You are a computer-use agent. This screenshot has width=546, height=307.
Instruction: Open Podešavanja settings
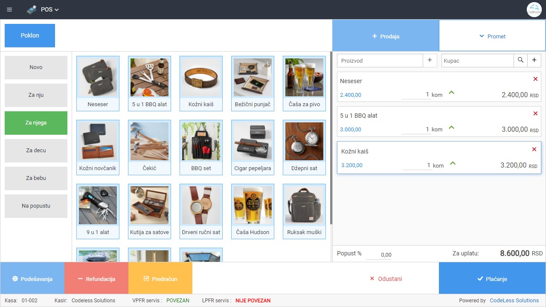coord(32,278)
